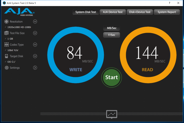This screenshot has height=123, width=184.
Task: Open the Settings arrow expander
Action: 35,68
